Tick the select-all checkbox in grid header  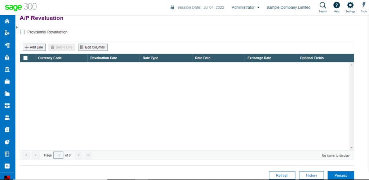tap(26, 58)
